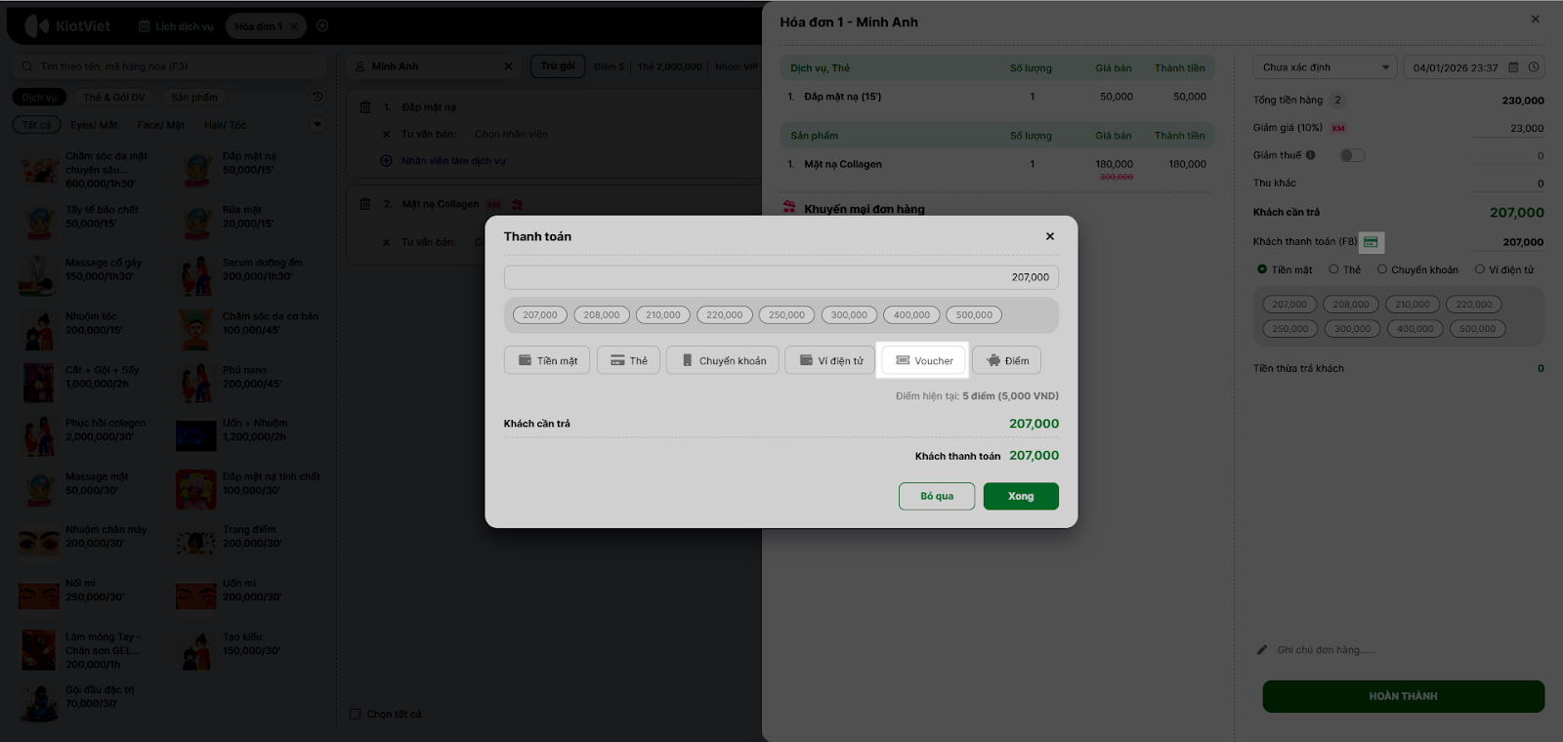
Task: Open history icon beside Sản phẩm tab
Action: (317, 97)
